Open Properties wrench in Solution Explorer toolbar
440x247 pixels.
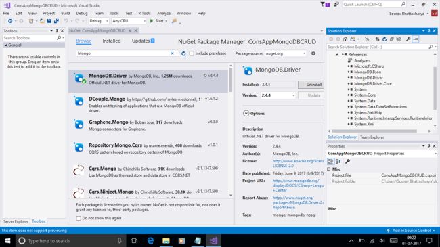click(x=408, y=39)
